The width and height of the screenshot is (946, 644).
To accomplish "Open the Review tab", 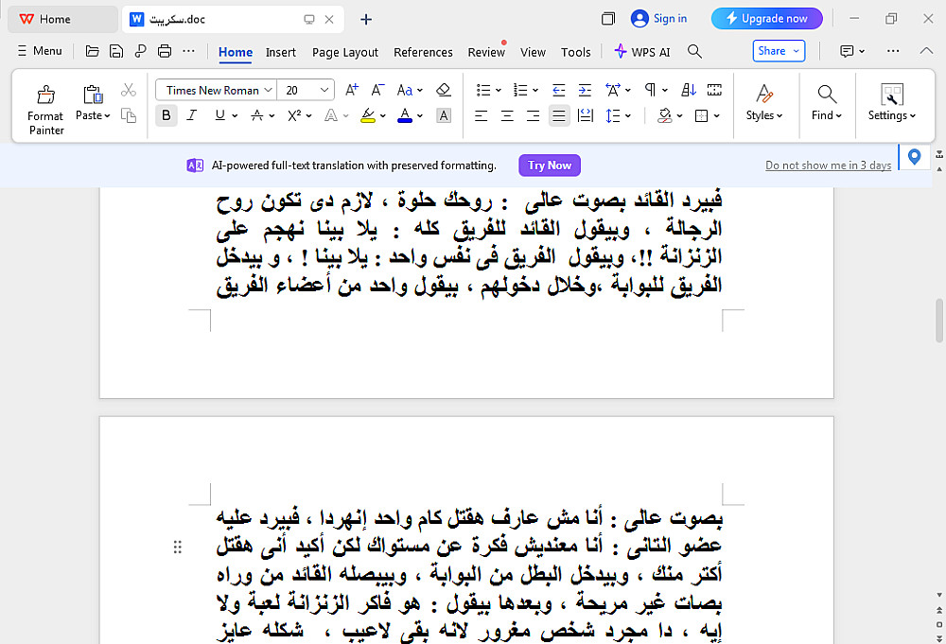I will point(486,52).
